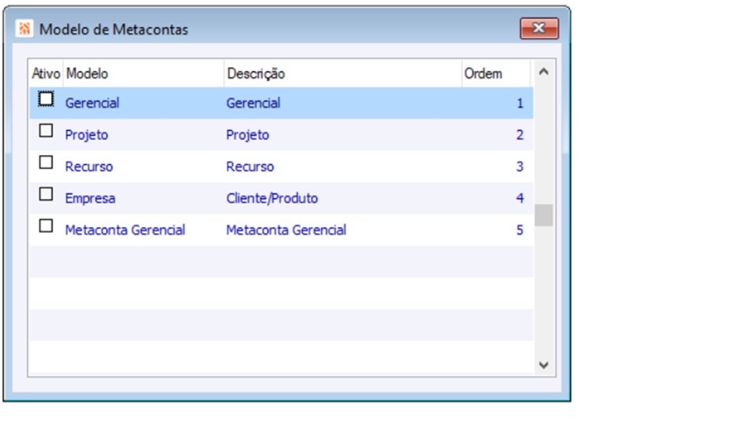Click order value 2 for Projeto
This screenshot has height=422, width=750.
pos(520,135)
